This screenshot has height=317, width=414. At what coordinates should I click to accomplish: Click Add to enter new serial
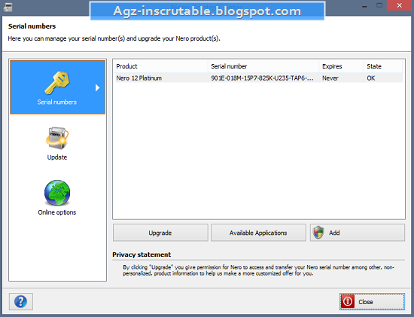[358, 233]
